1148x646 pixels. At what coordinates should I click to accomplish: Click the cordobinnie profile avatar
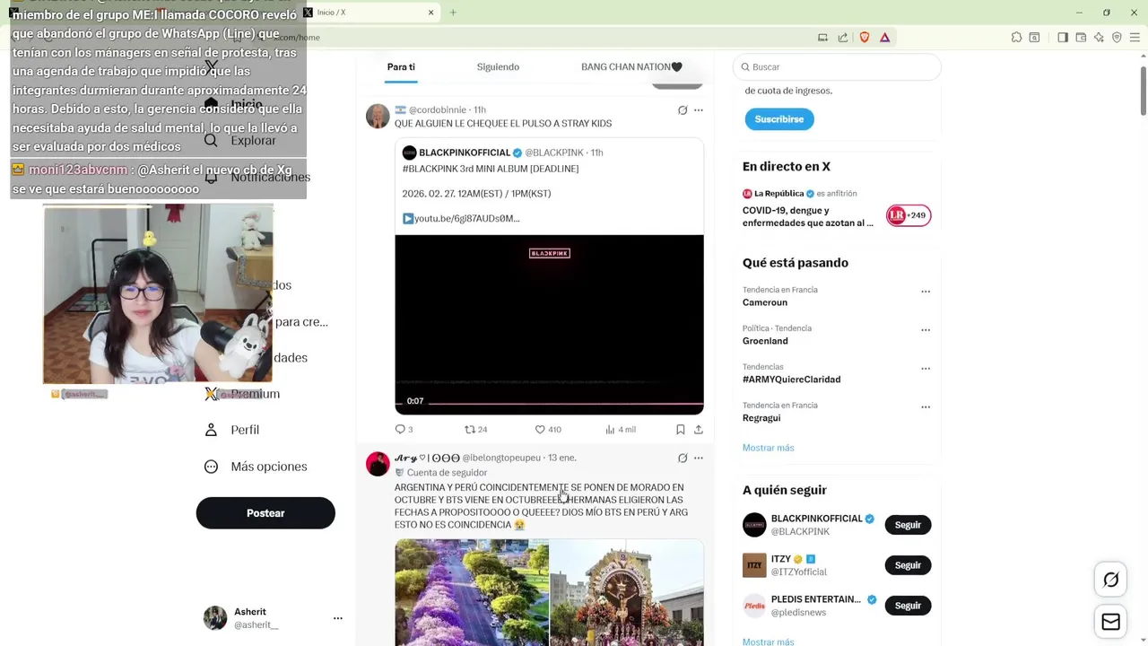[x=378, y=117]
